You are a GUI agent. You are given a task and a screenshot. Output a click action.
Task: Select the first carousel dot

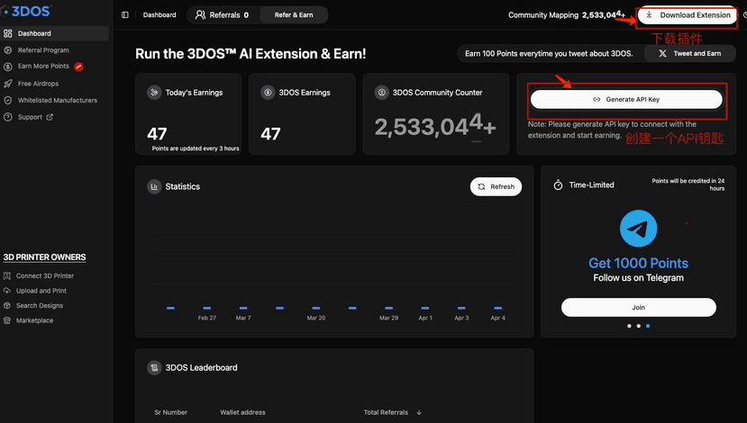pos(629,326)
